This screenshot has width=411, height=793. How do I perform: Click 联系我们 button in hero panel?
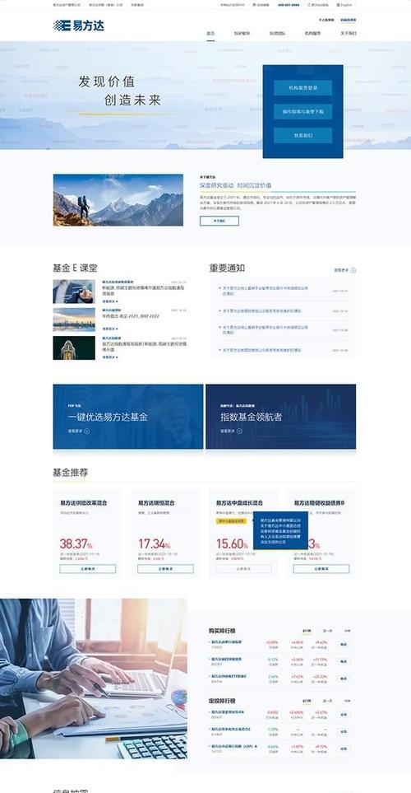[x=303, y=136]
